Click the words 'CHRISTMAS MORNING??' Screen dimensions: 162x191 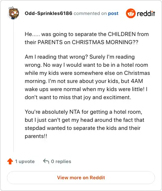click(x=105, y=42)
